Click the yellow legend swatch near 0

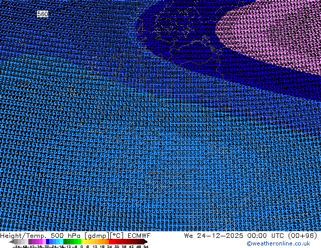point(83,241)
